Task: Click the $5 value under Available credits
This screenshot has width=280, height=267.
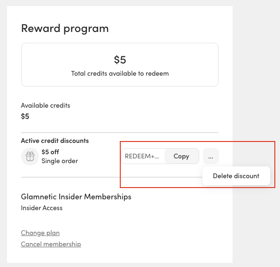Action: [x=25, y=117]
